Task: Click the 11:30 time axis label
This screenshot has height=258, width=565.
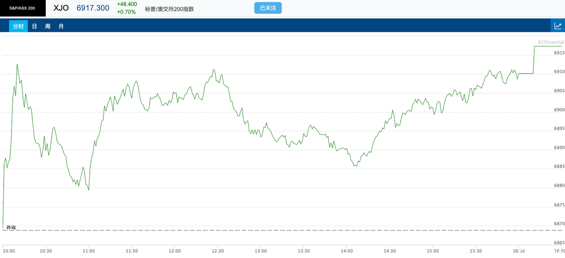Action: click(x=132, y=251)
